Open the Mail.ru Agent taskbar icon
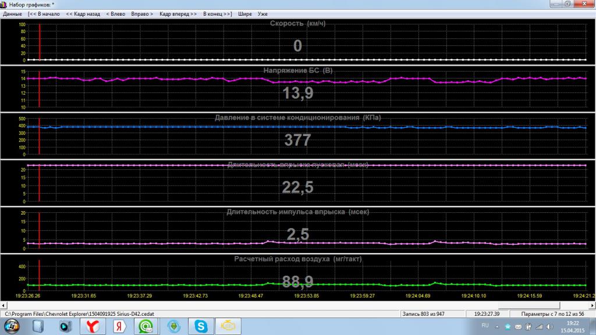The image size is (596, 335). 146,326
